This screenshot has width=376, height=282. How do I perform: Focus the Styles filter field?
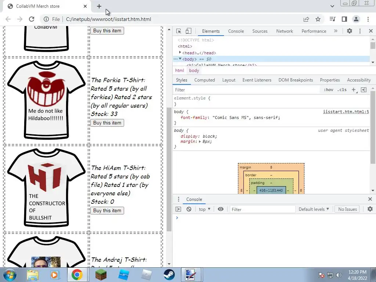246,90
